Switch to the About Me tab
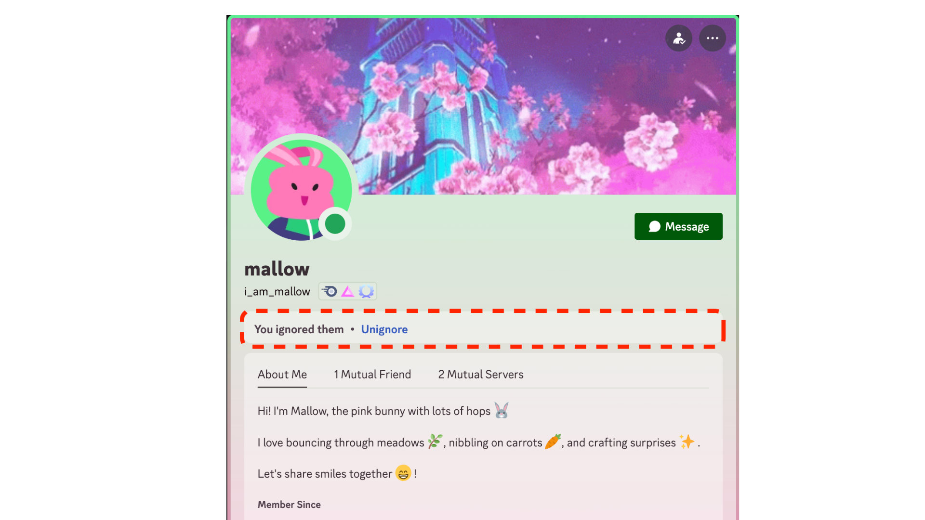The image size is (925, 520). tap(282, 375)
